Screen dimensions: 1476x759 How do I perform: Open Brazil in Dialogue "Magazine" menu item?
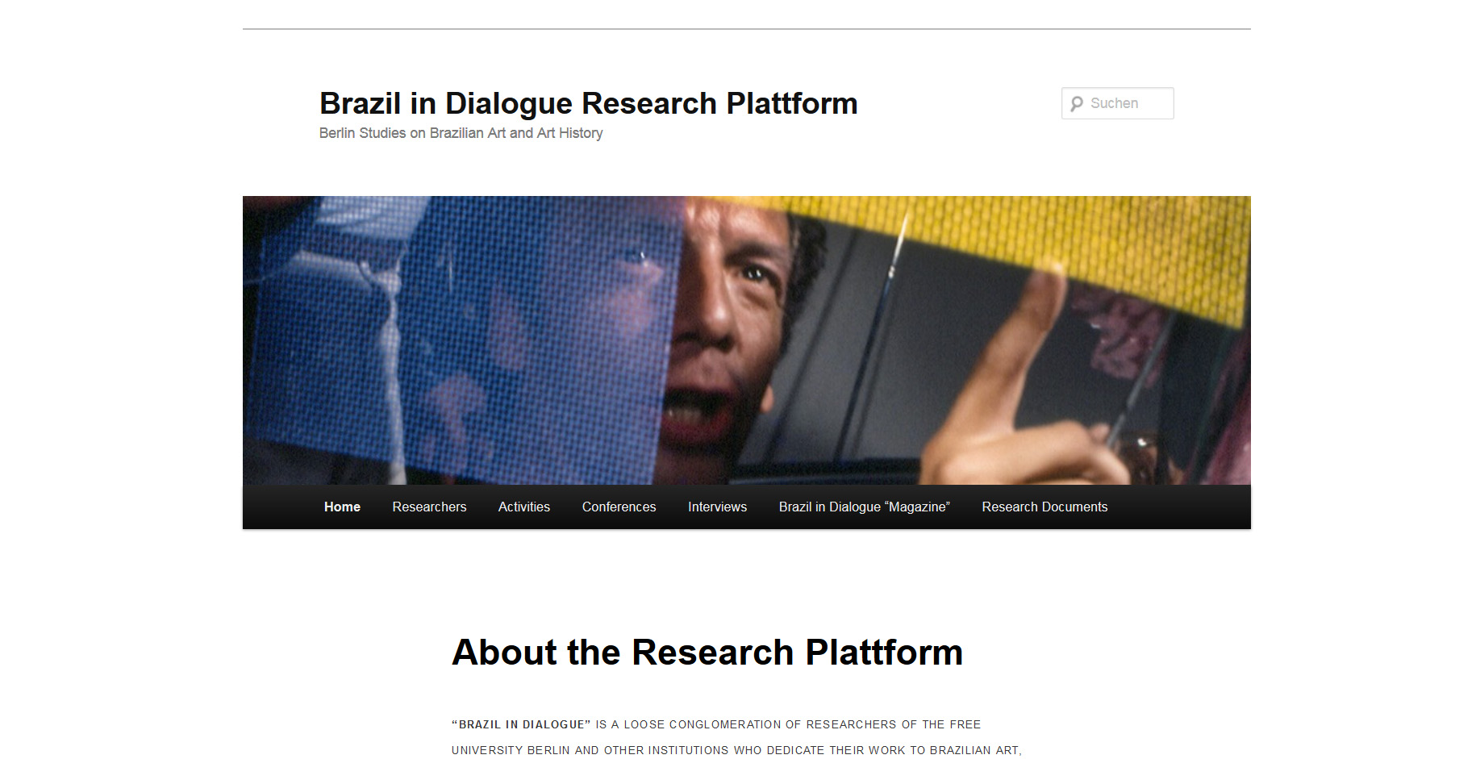pyautogui.click(x=865, y=507)
